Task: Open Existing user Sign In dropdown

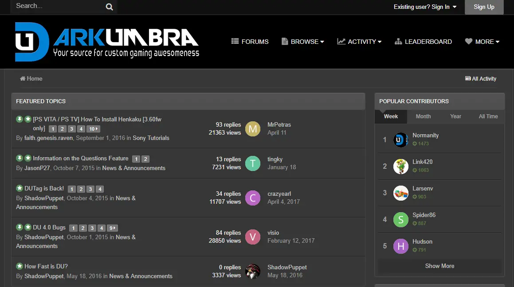Action: (425, 7)
